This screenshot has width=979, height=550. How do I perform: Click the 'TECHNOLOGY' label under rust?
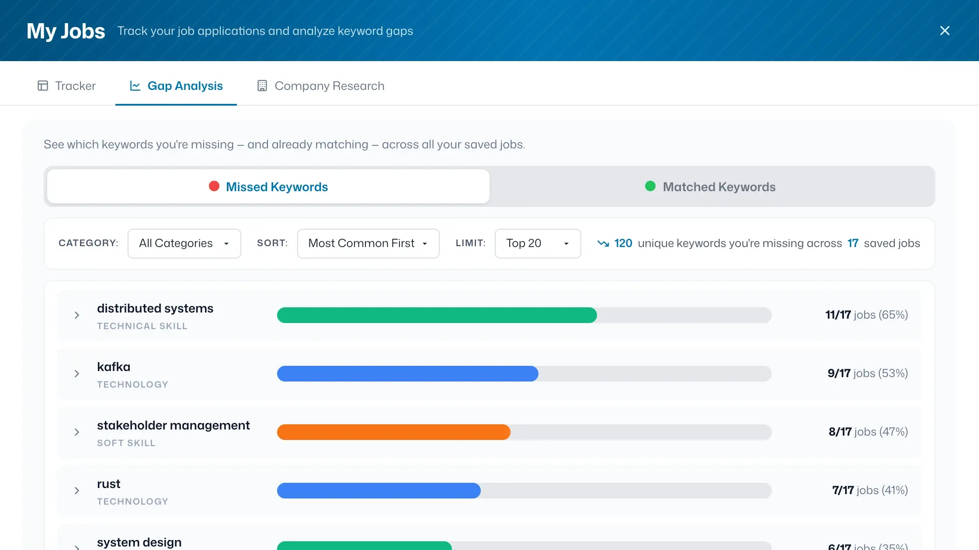coord(132,502)
